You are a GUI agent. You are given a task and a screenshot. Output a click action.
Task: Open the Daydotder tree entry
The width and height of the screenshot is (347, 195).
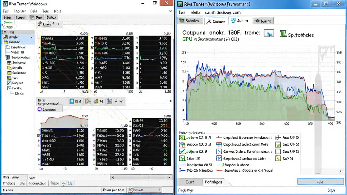(18, 47)
